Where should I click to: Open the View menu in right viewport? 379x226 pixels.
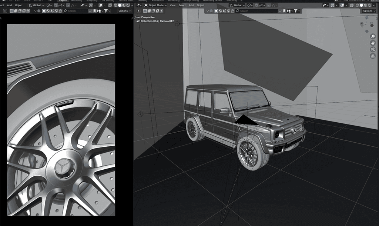(x=172, y=6)
